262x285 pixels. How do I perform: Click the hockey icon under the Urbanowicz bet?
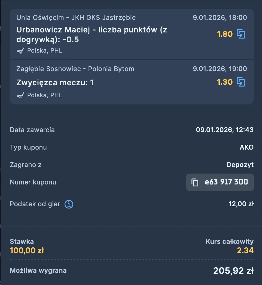(x=21, y=51)
